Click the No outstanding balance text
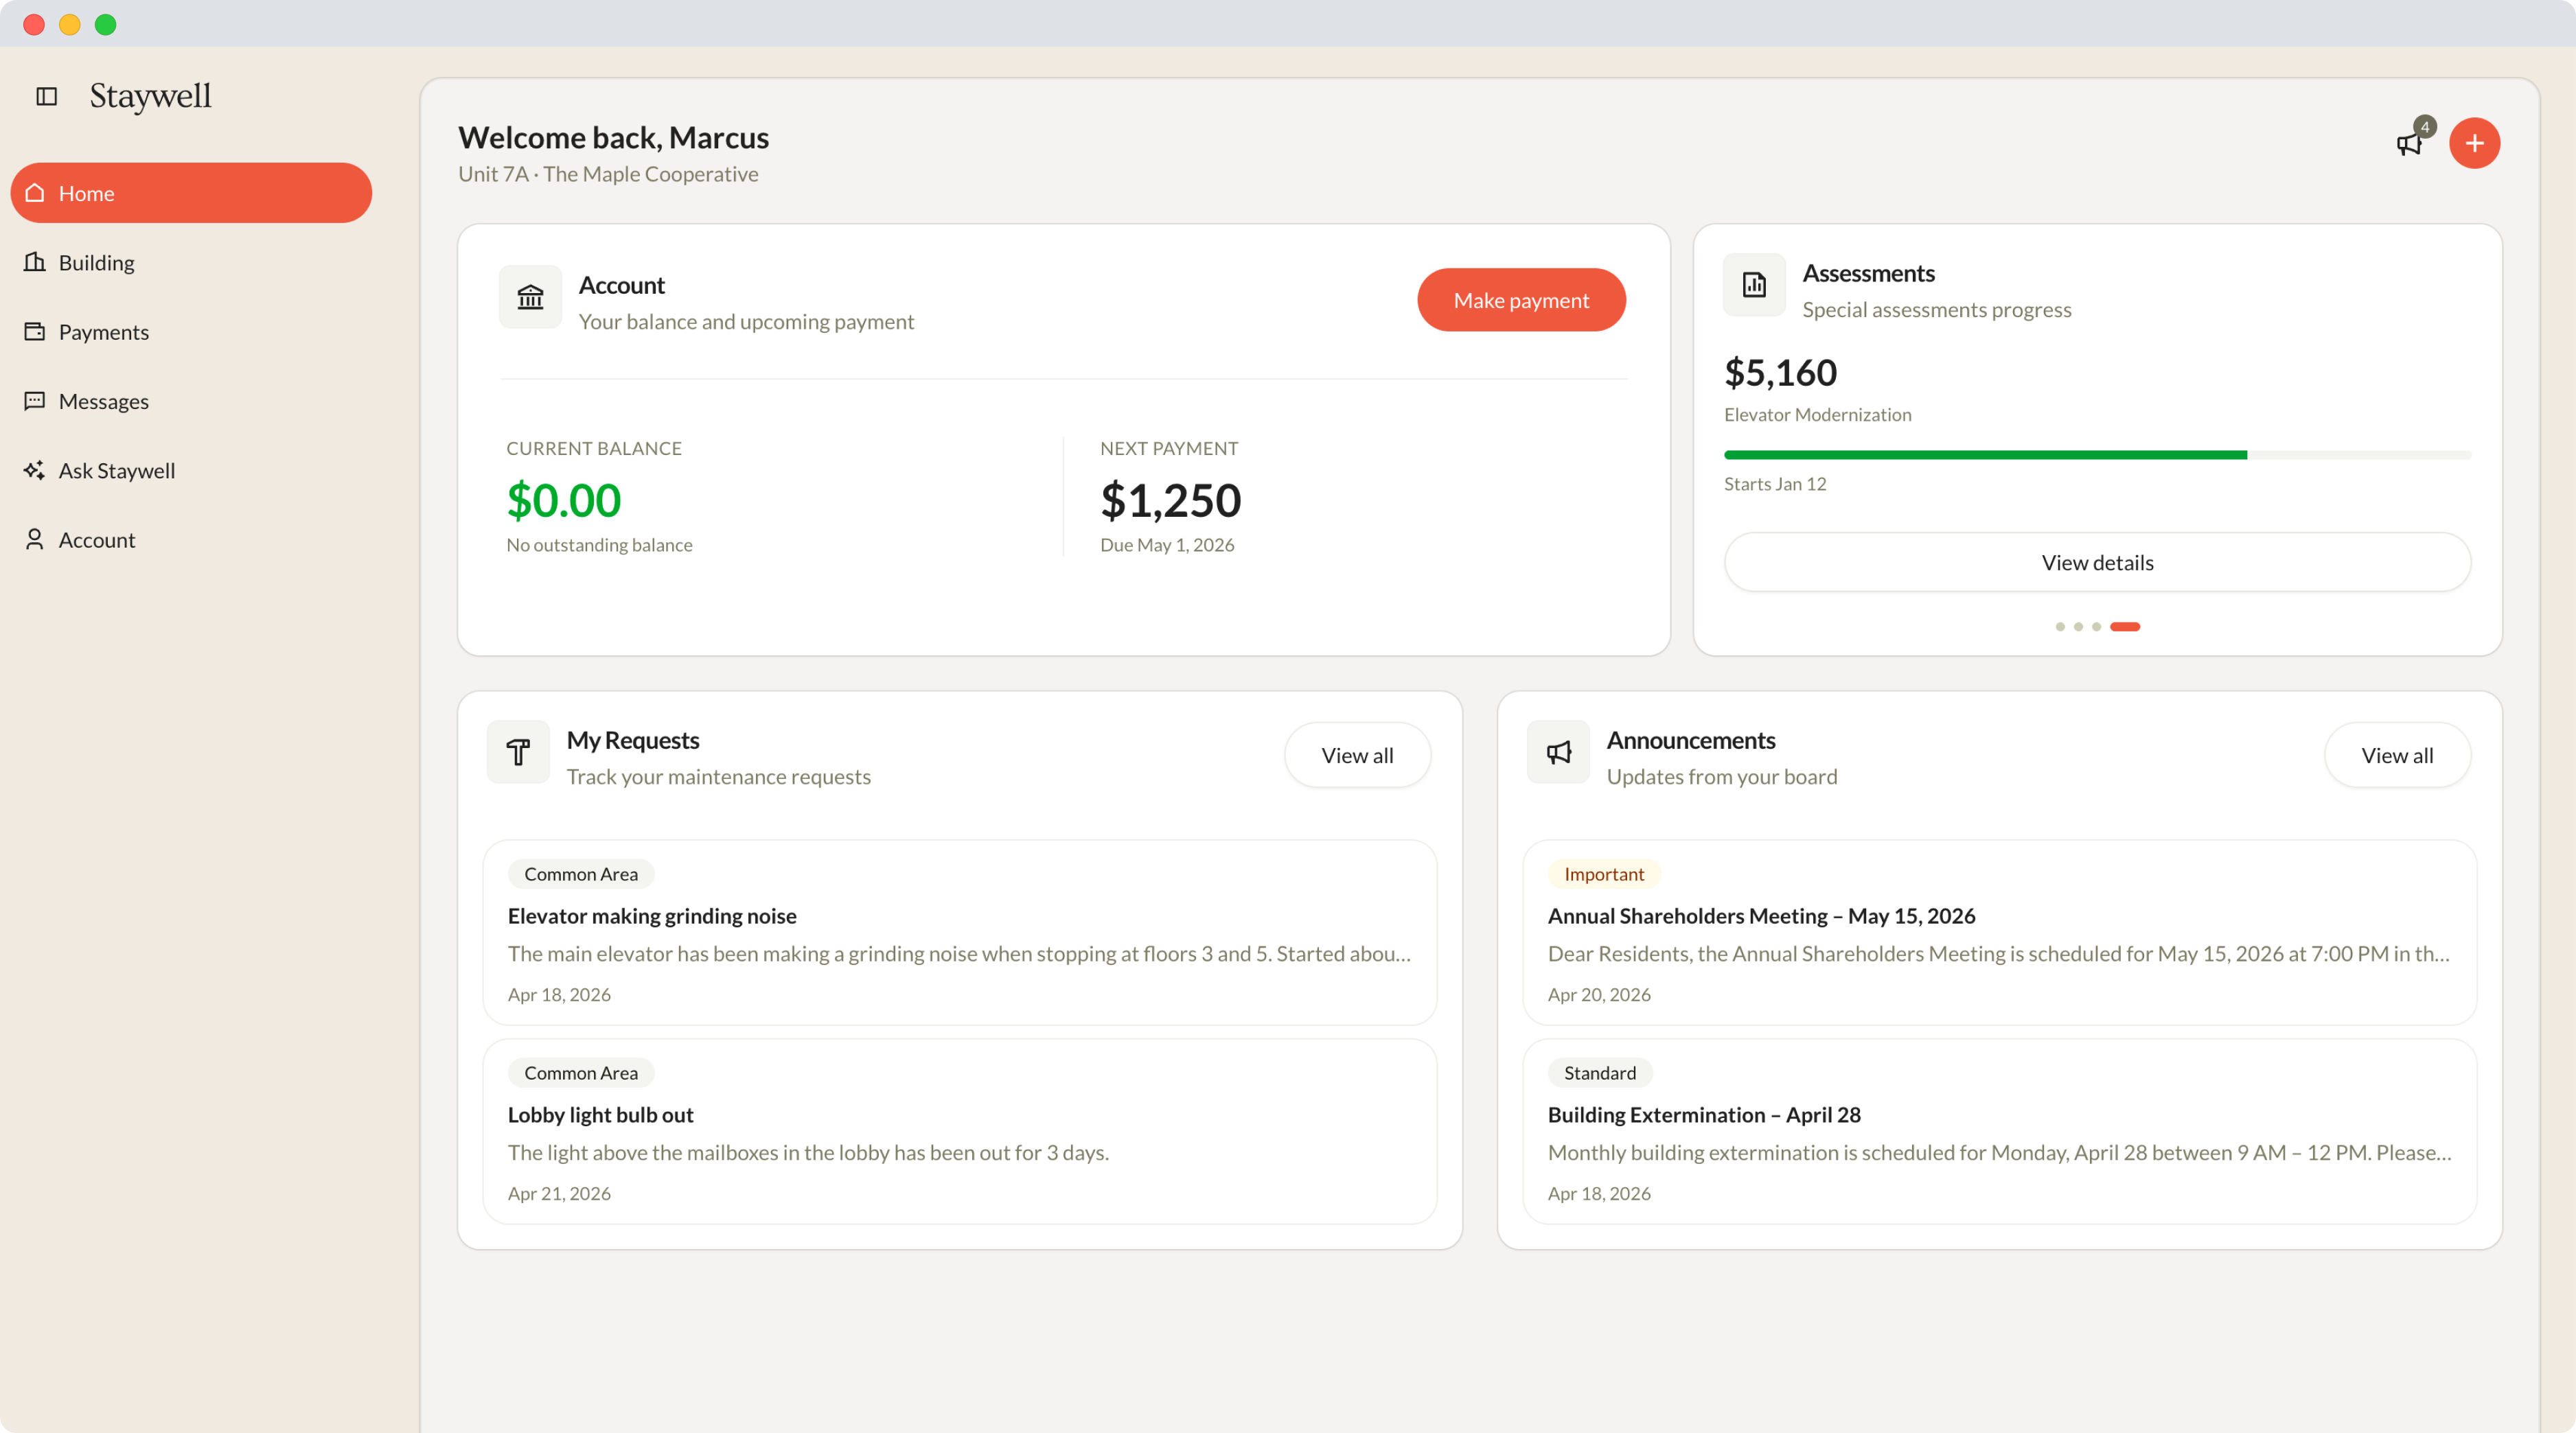Image resolution: width=2576 pixels, height=1433 pixels. (599, 545)
